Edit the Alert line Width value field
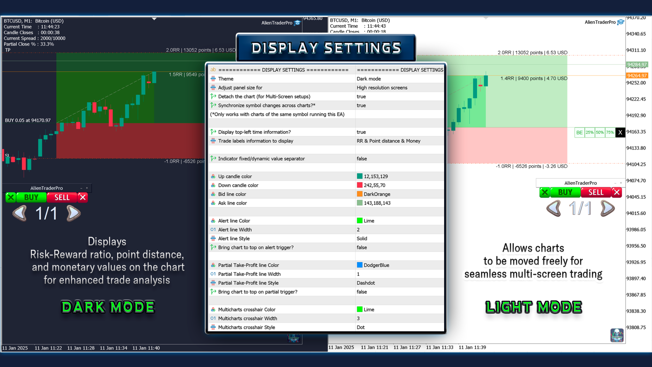 (399, 230)
